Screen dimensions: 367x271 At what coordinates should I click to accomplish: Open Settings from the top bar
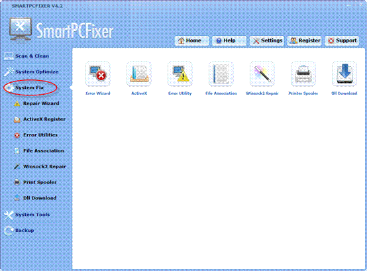267,40
